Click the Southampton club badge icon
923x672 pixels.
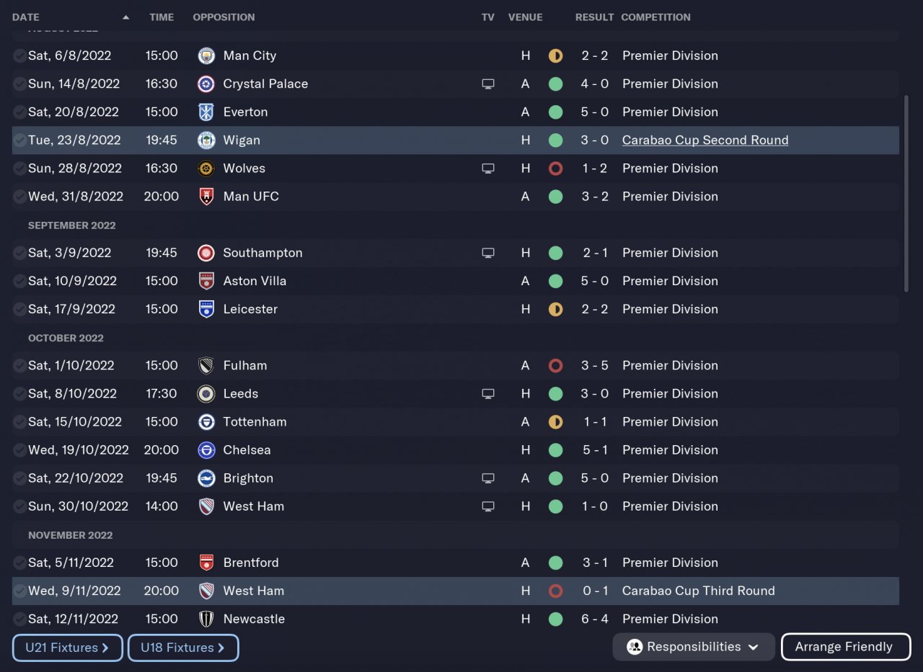click(x=206, y=253)
